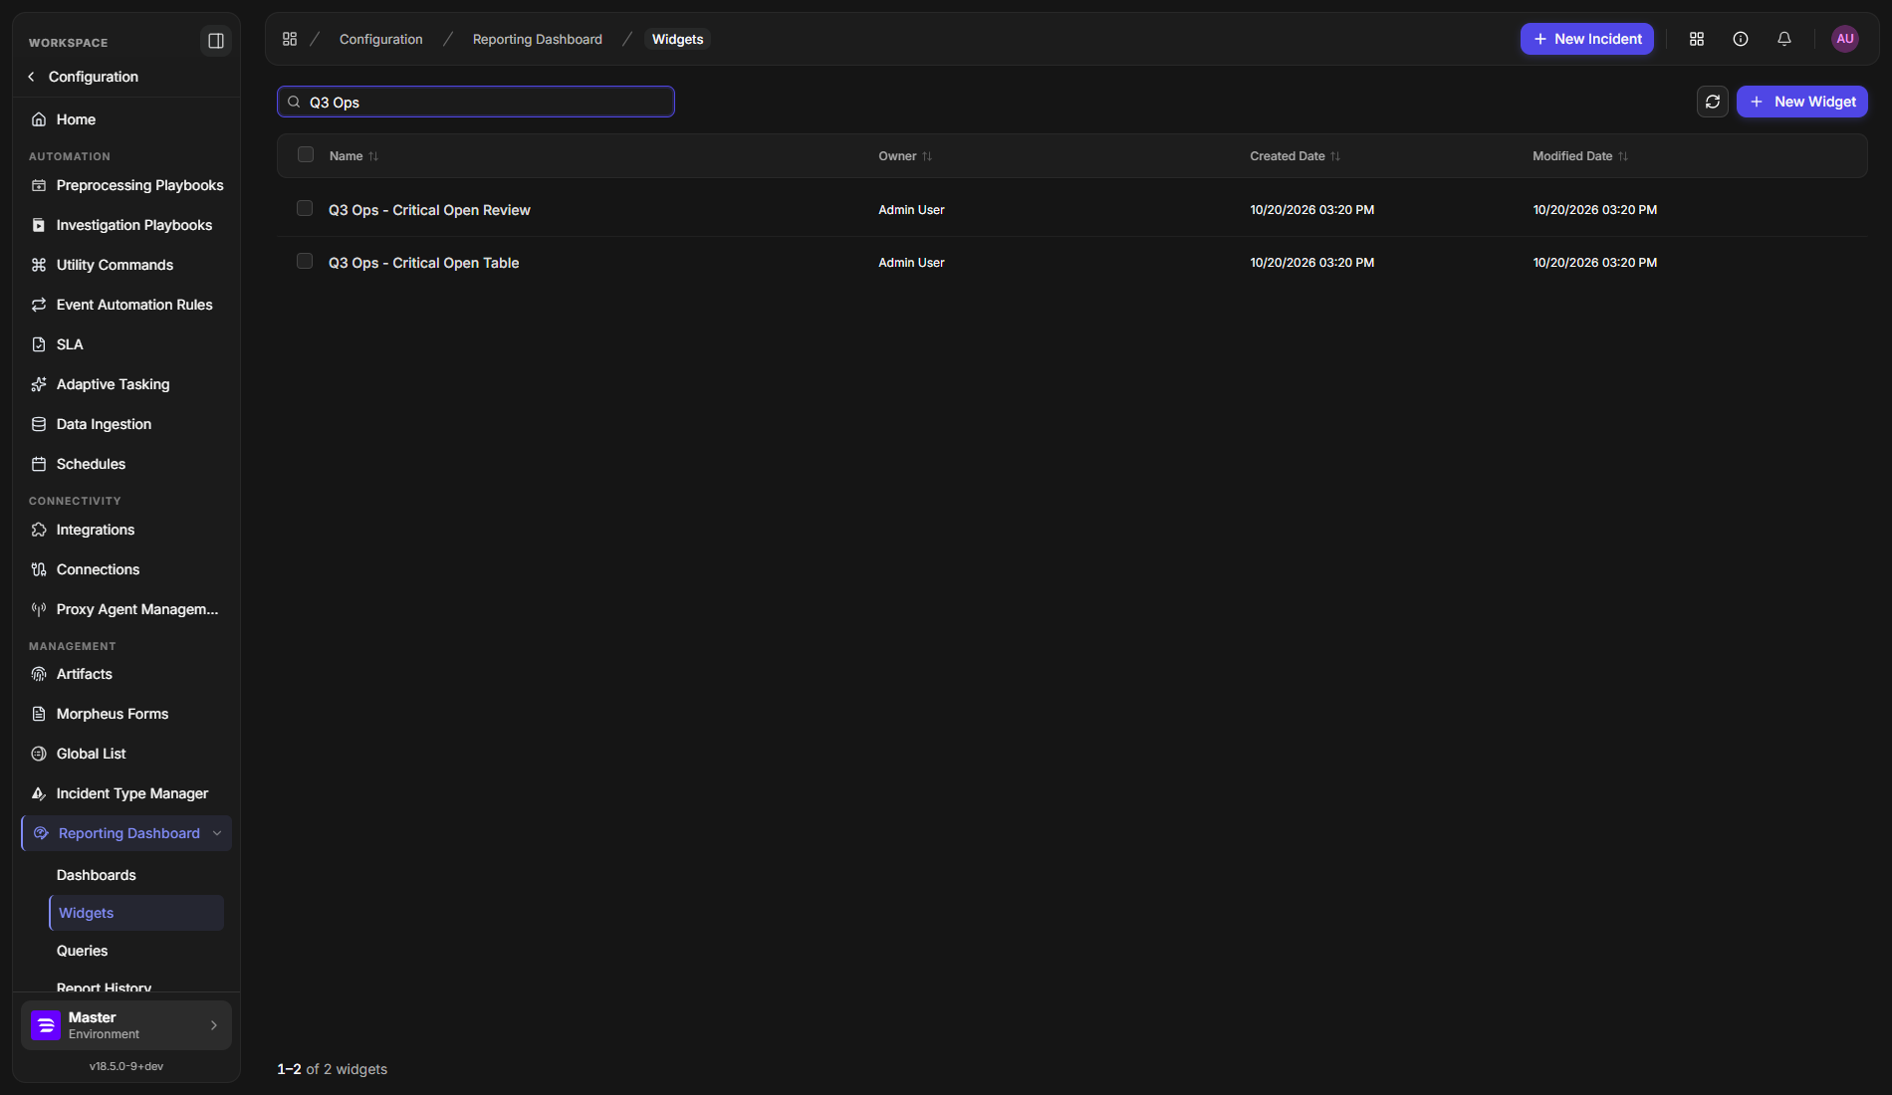Check the Critical Open Table row checkbox
Image resolution: width=1892 pixels, height=1095 pixels.
click(305, 261)
